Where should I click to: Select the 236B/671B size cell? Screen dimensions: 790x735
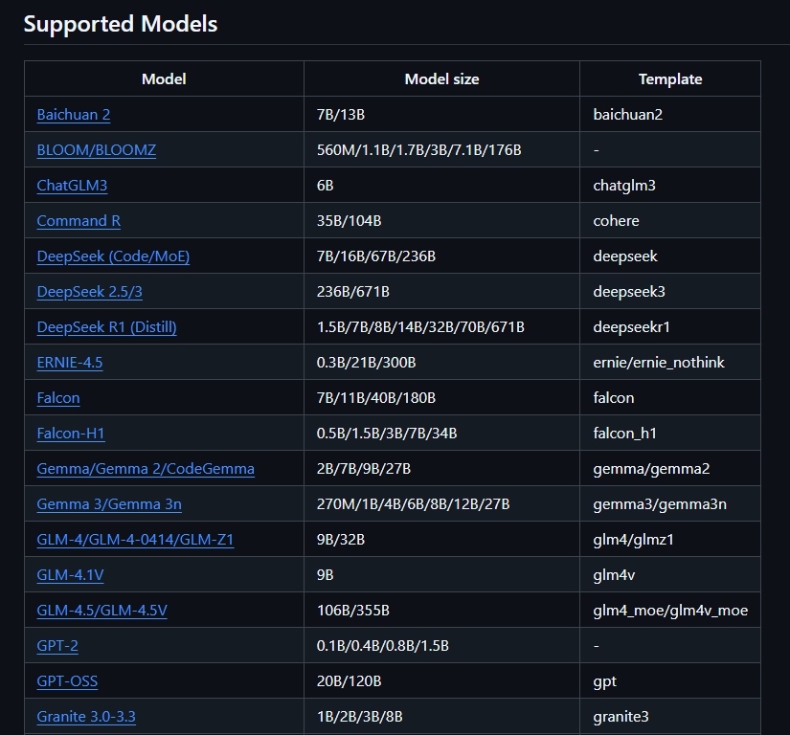pyautogui.click(x=441, y=291)
